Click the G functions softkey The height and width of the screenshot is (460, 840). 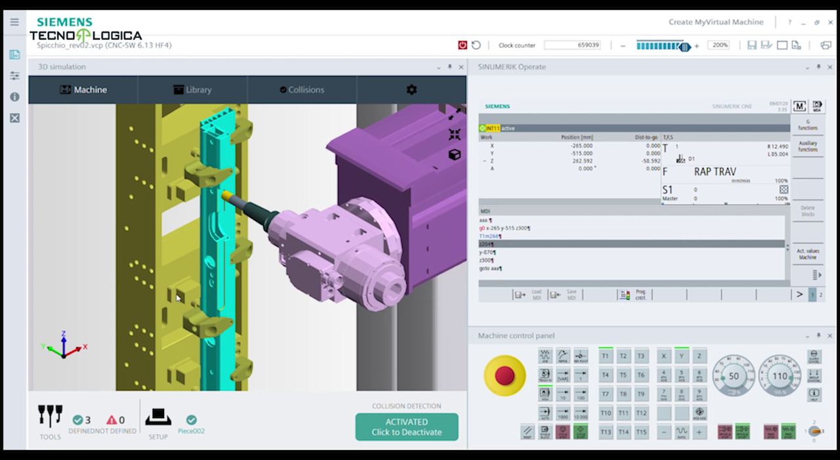(808, 125)
